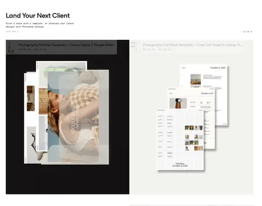Click the Portfolio Template product thumbnail icon
262x206 pixels.
click(10, 47)
